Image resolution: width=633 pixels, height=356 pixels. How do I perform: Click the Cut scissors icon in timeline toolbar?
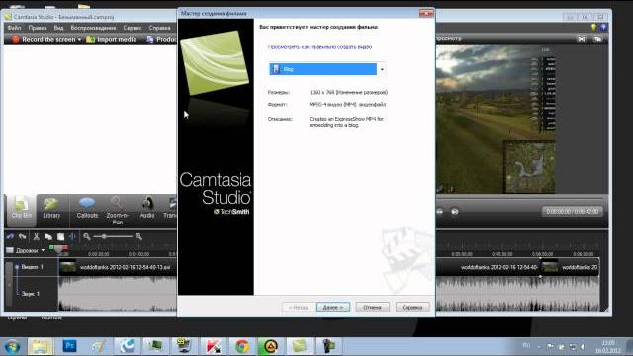(x=36, y=237)
